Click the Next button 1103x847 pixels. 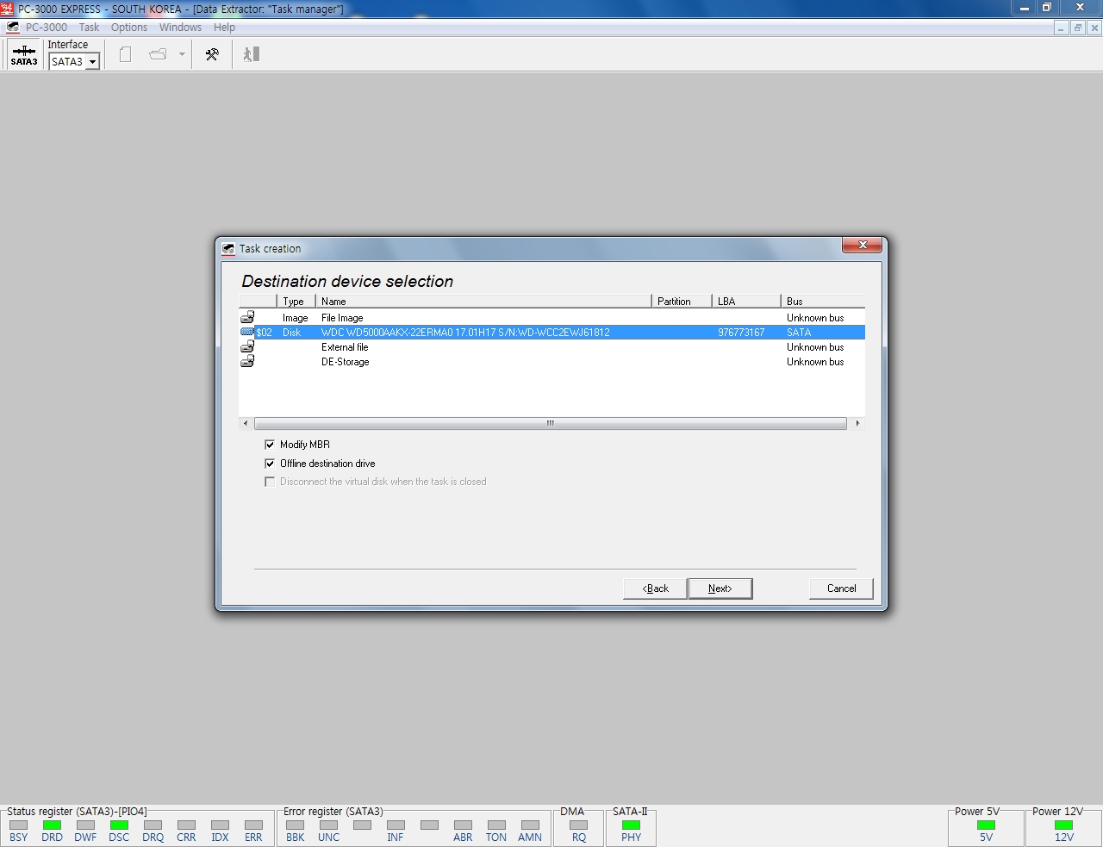tap(720, 589)
